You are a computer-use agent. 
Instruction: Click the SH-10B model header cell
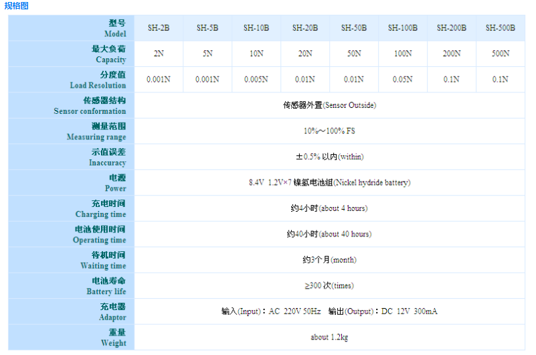[256, 28]
